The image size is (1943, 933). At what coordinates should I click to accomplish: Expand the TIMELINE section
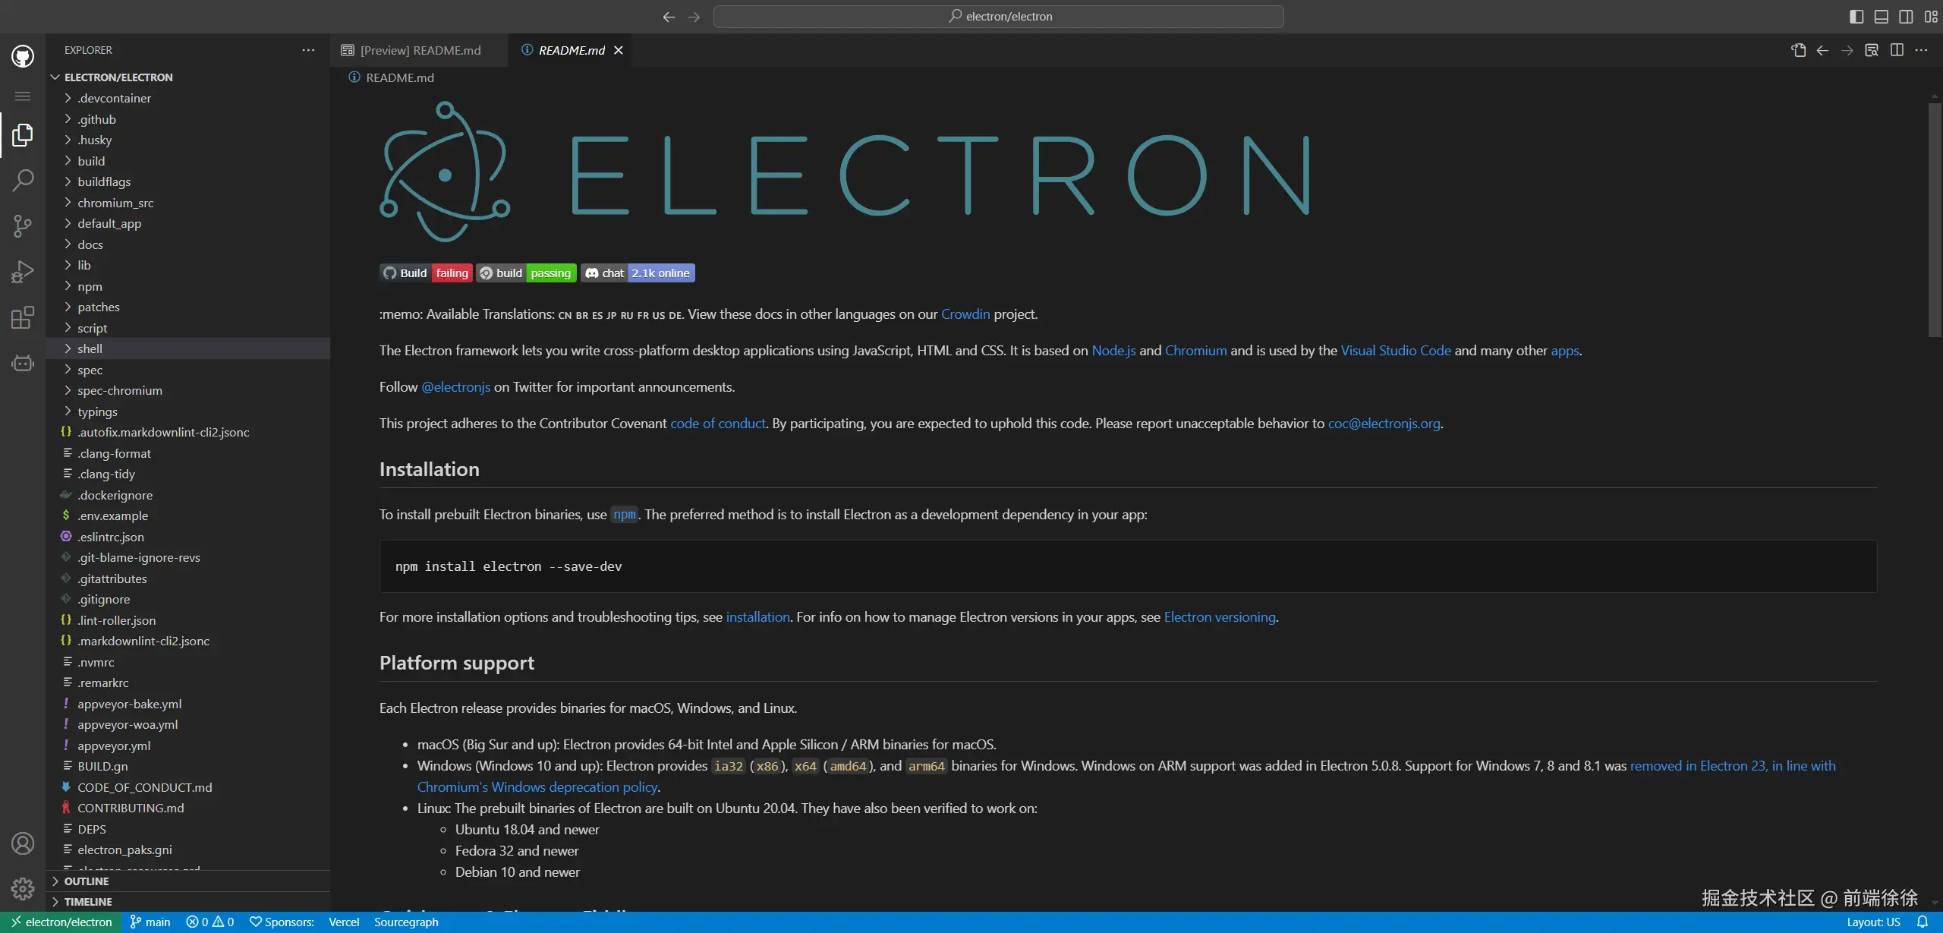pyautogui.click(x=88, y=902)
